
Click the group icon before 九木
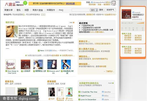coord(49,99)
